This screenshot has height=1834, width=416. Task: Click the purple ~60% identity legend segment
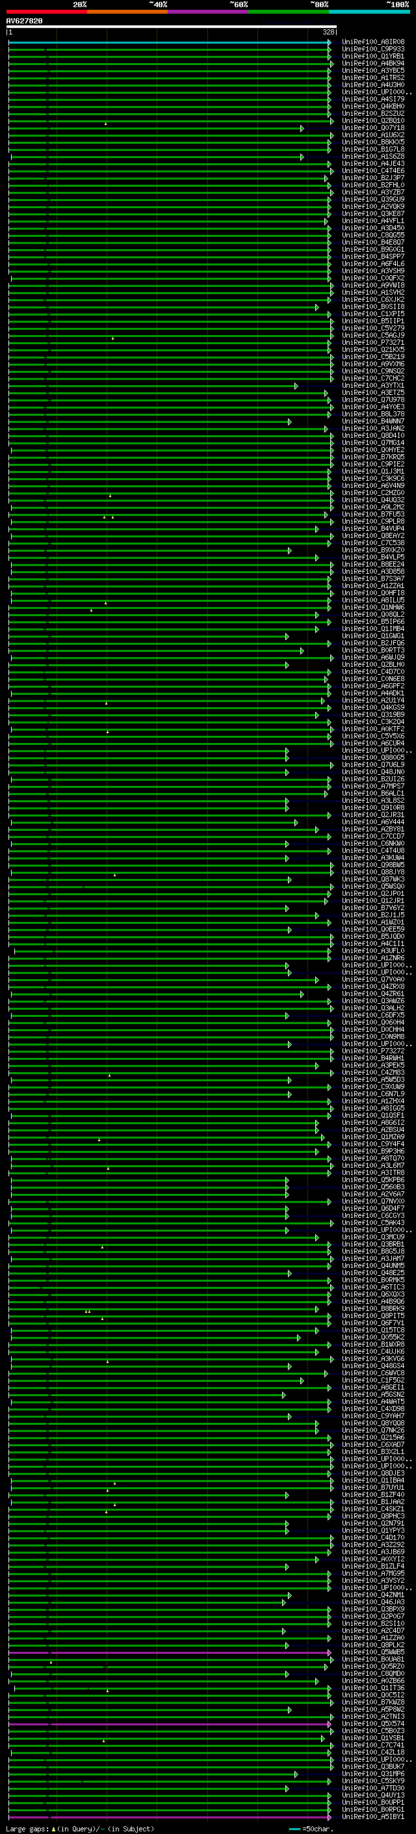coord(209,12)
